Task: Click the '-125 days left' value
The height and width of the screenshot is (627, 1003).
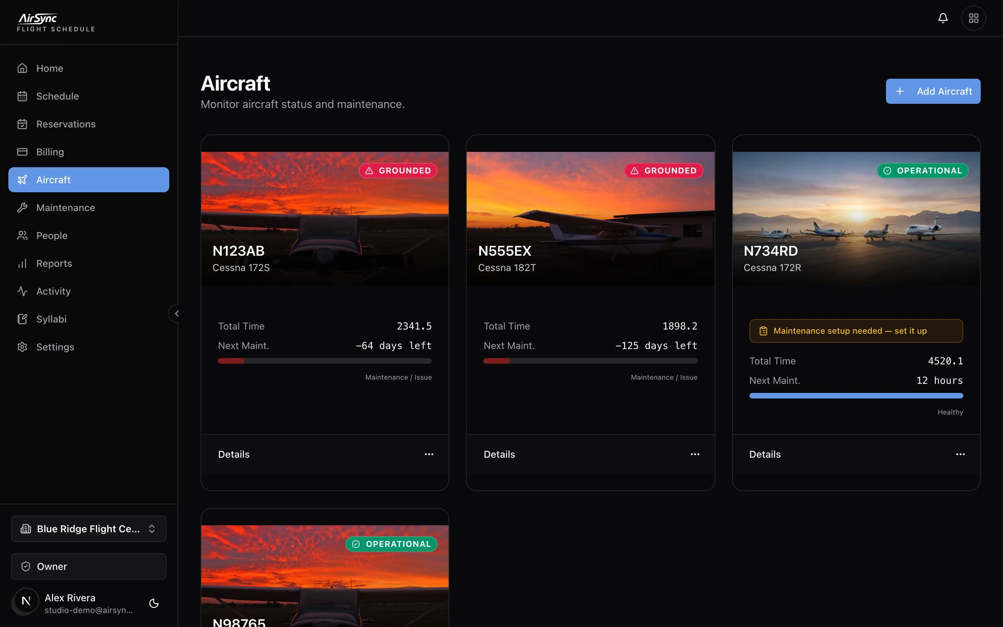Action: (656, 346)
